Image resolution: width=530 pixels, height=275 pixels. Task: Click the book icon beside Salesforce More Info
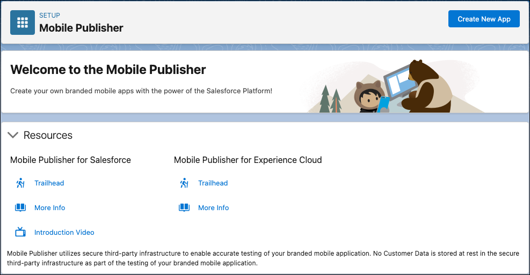(x=20, y=207)
